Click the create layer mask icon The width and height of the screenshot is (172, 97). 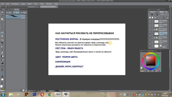163,18
